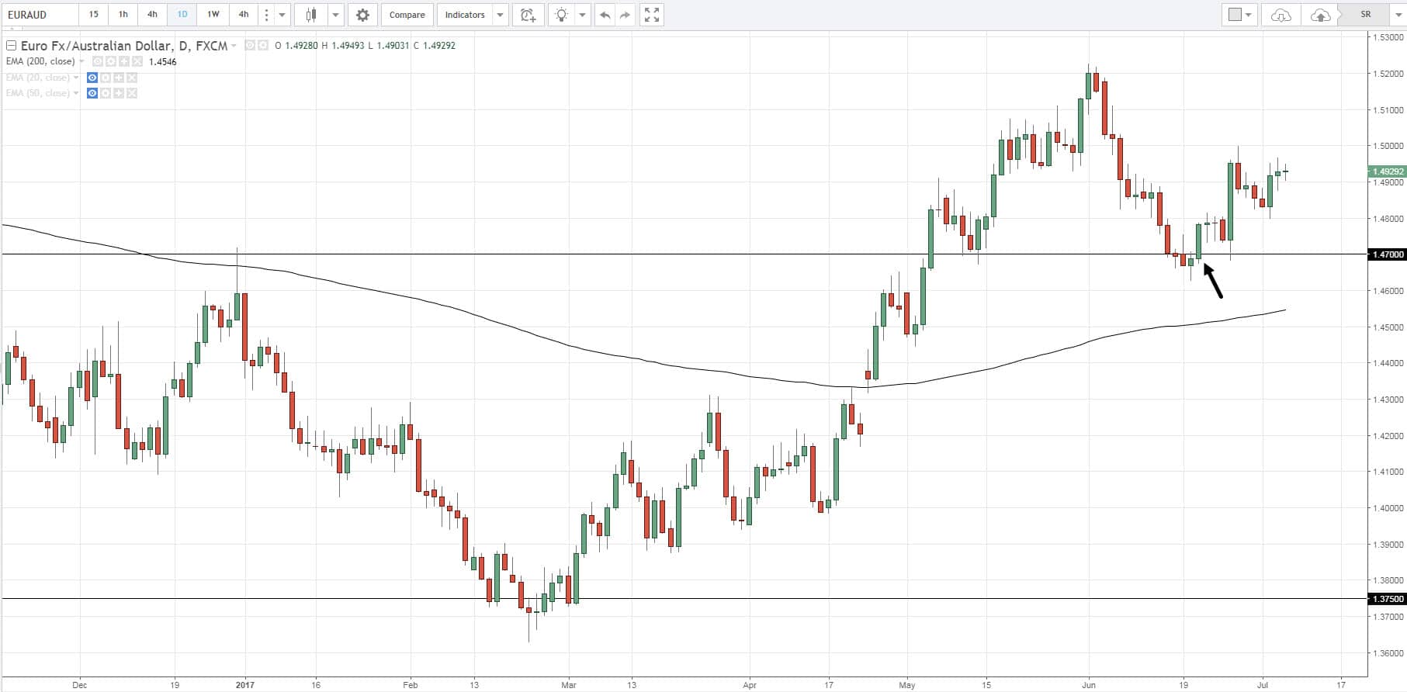Open the Indicators panel
Image resolution: width=1407 pixels, height=692 pixels.
(464, 15)
